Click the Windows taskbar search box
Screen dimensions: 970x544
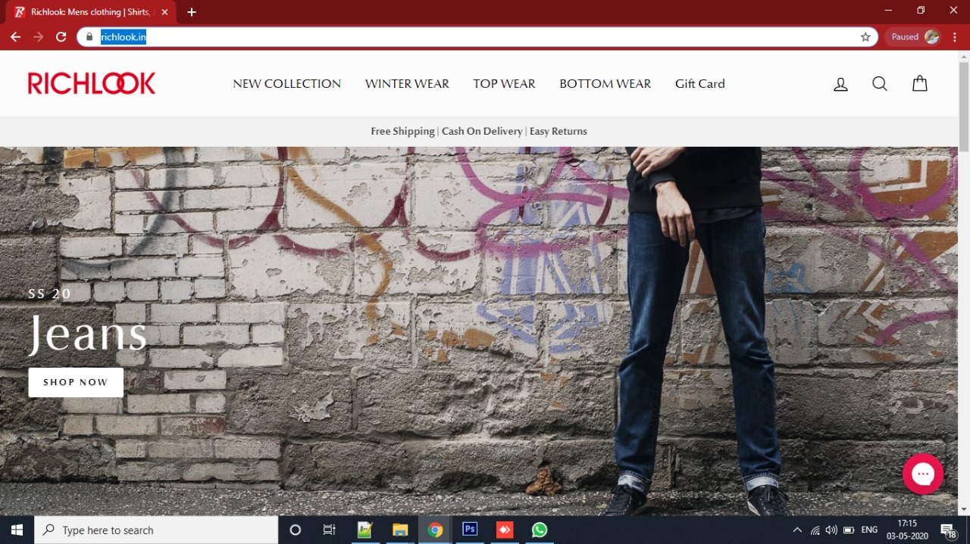[x=157, y=530]
